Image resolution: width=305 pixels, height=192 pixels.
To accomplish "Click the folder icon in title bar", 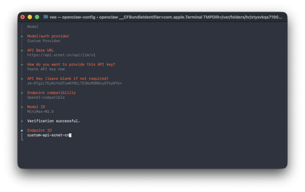I will click(x=46, y=17).
